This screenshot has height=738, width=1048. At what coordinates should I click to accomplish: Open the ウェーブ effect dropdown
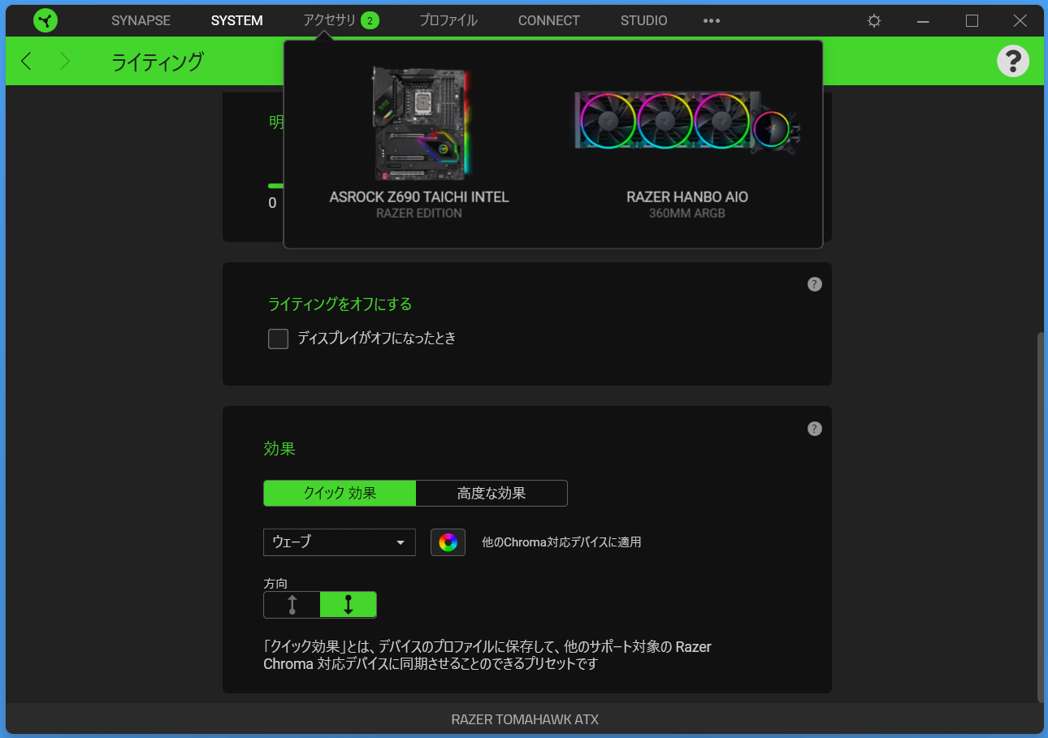pos(340,542)
